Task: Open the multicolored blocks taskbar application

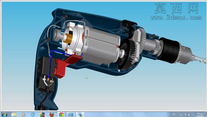Action: tap(42, 115)
